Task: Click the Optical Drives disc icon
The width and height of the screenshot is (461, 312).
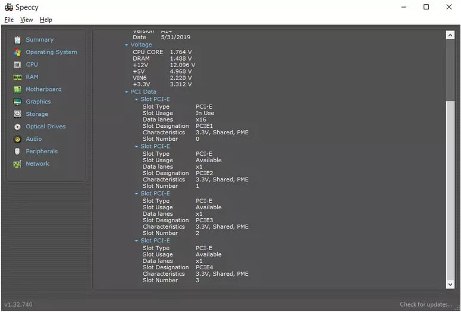Action: click(17, 127)
